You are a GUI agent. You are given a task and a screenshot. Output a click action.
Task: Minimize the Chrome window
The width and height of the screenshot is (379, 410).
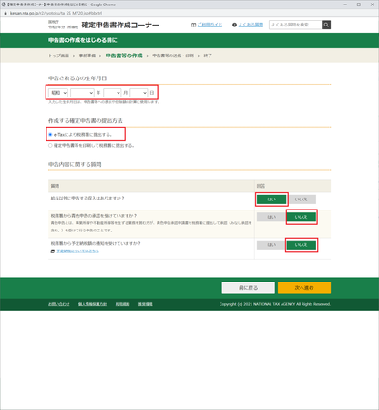[x=345, y=5]
